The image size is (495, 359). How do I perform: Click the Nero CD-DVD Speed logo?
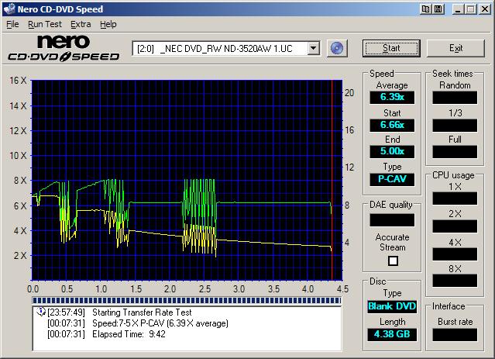(64, 48)
